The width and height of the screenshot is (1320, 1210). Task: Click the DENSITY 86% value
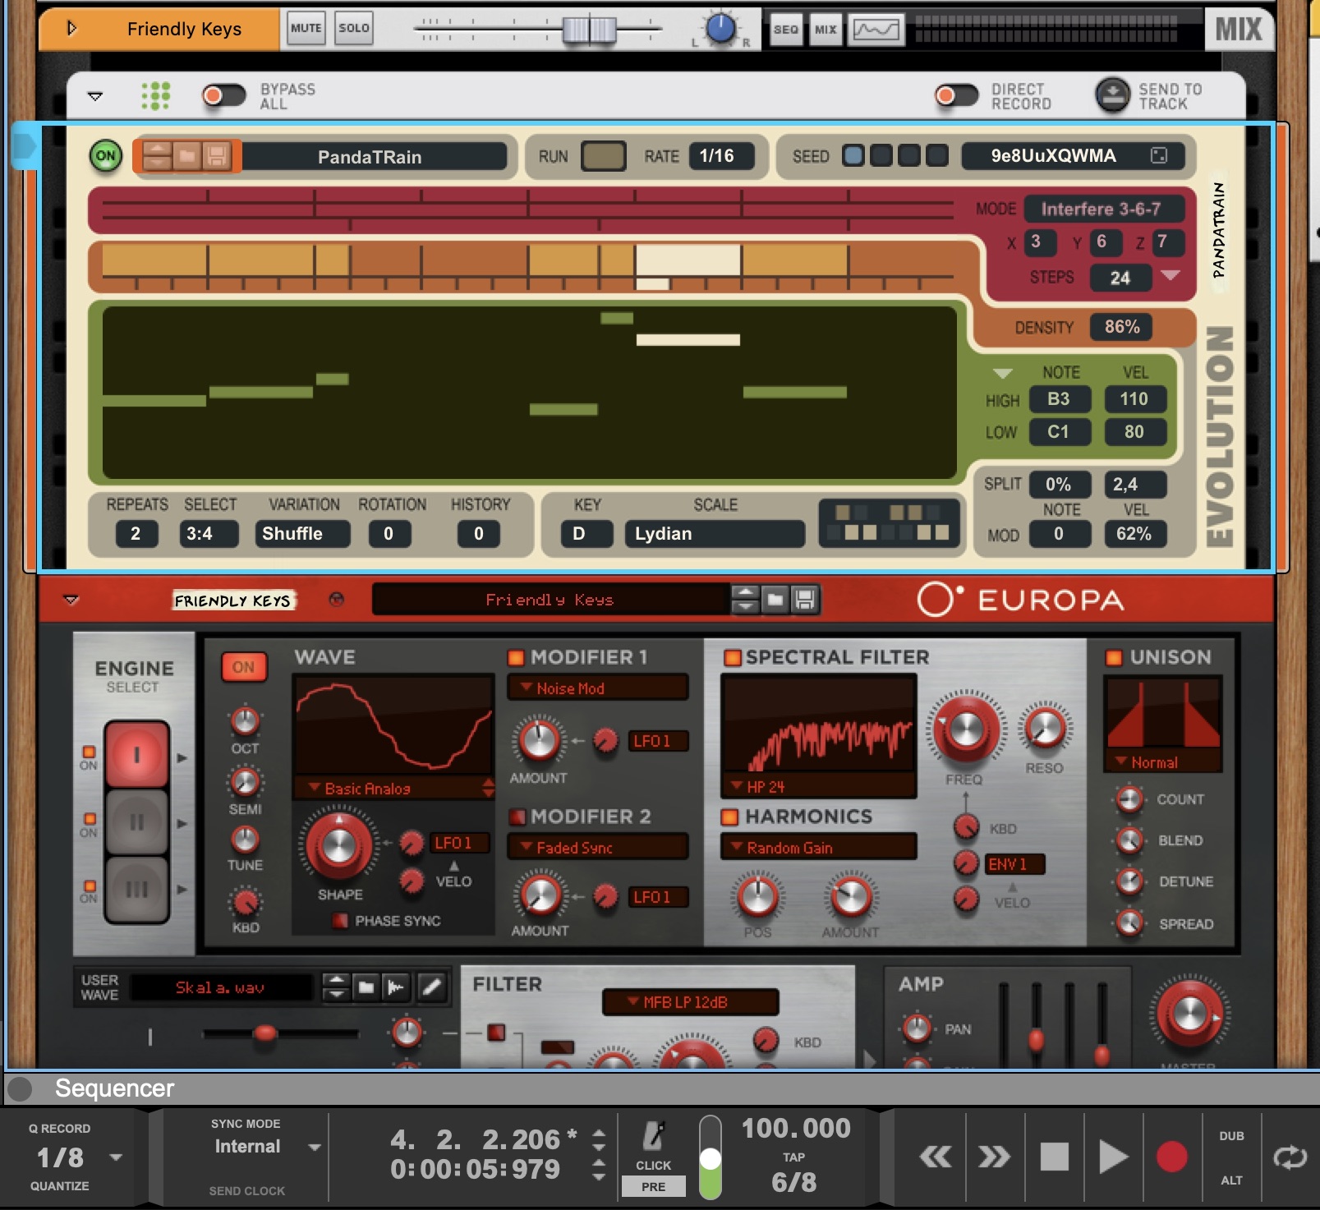pos(1121,327)
